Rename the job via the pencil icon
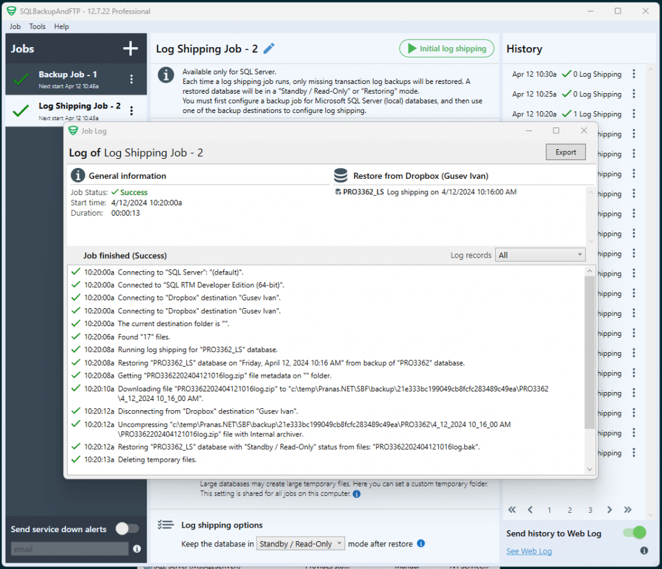 270,48
